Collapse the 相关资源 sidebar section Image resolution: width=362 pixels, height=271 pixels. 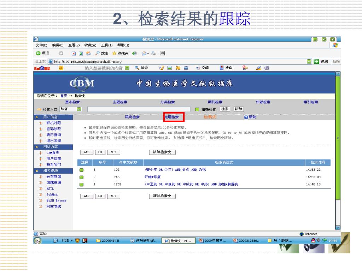[37, 171]
